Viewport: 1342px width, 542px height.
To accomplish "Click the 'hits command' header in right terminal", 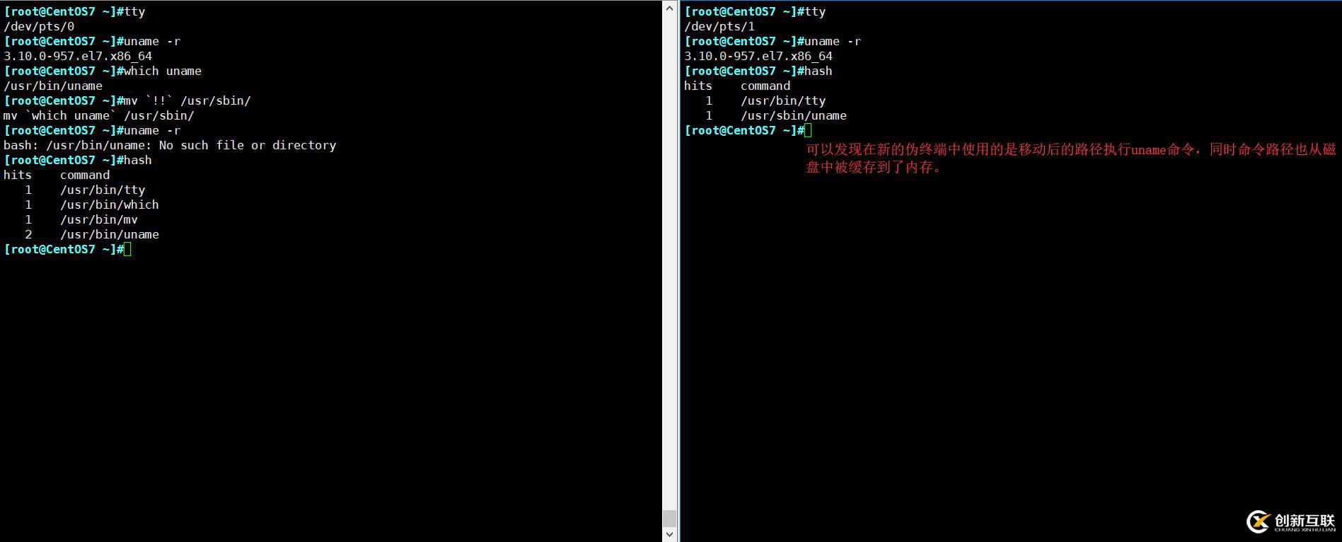I will tap(737, 86).
